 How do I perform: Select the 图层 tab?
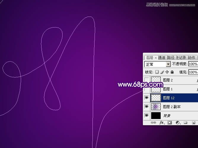click(x=150, y=58)
